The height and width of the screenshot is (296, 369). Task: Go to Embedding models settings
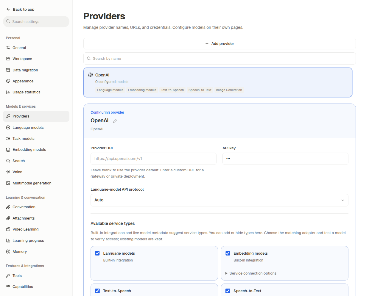coord(36,150)
